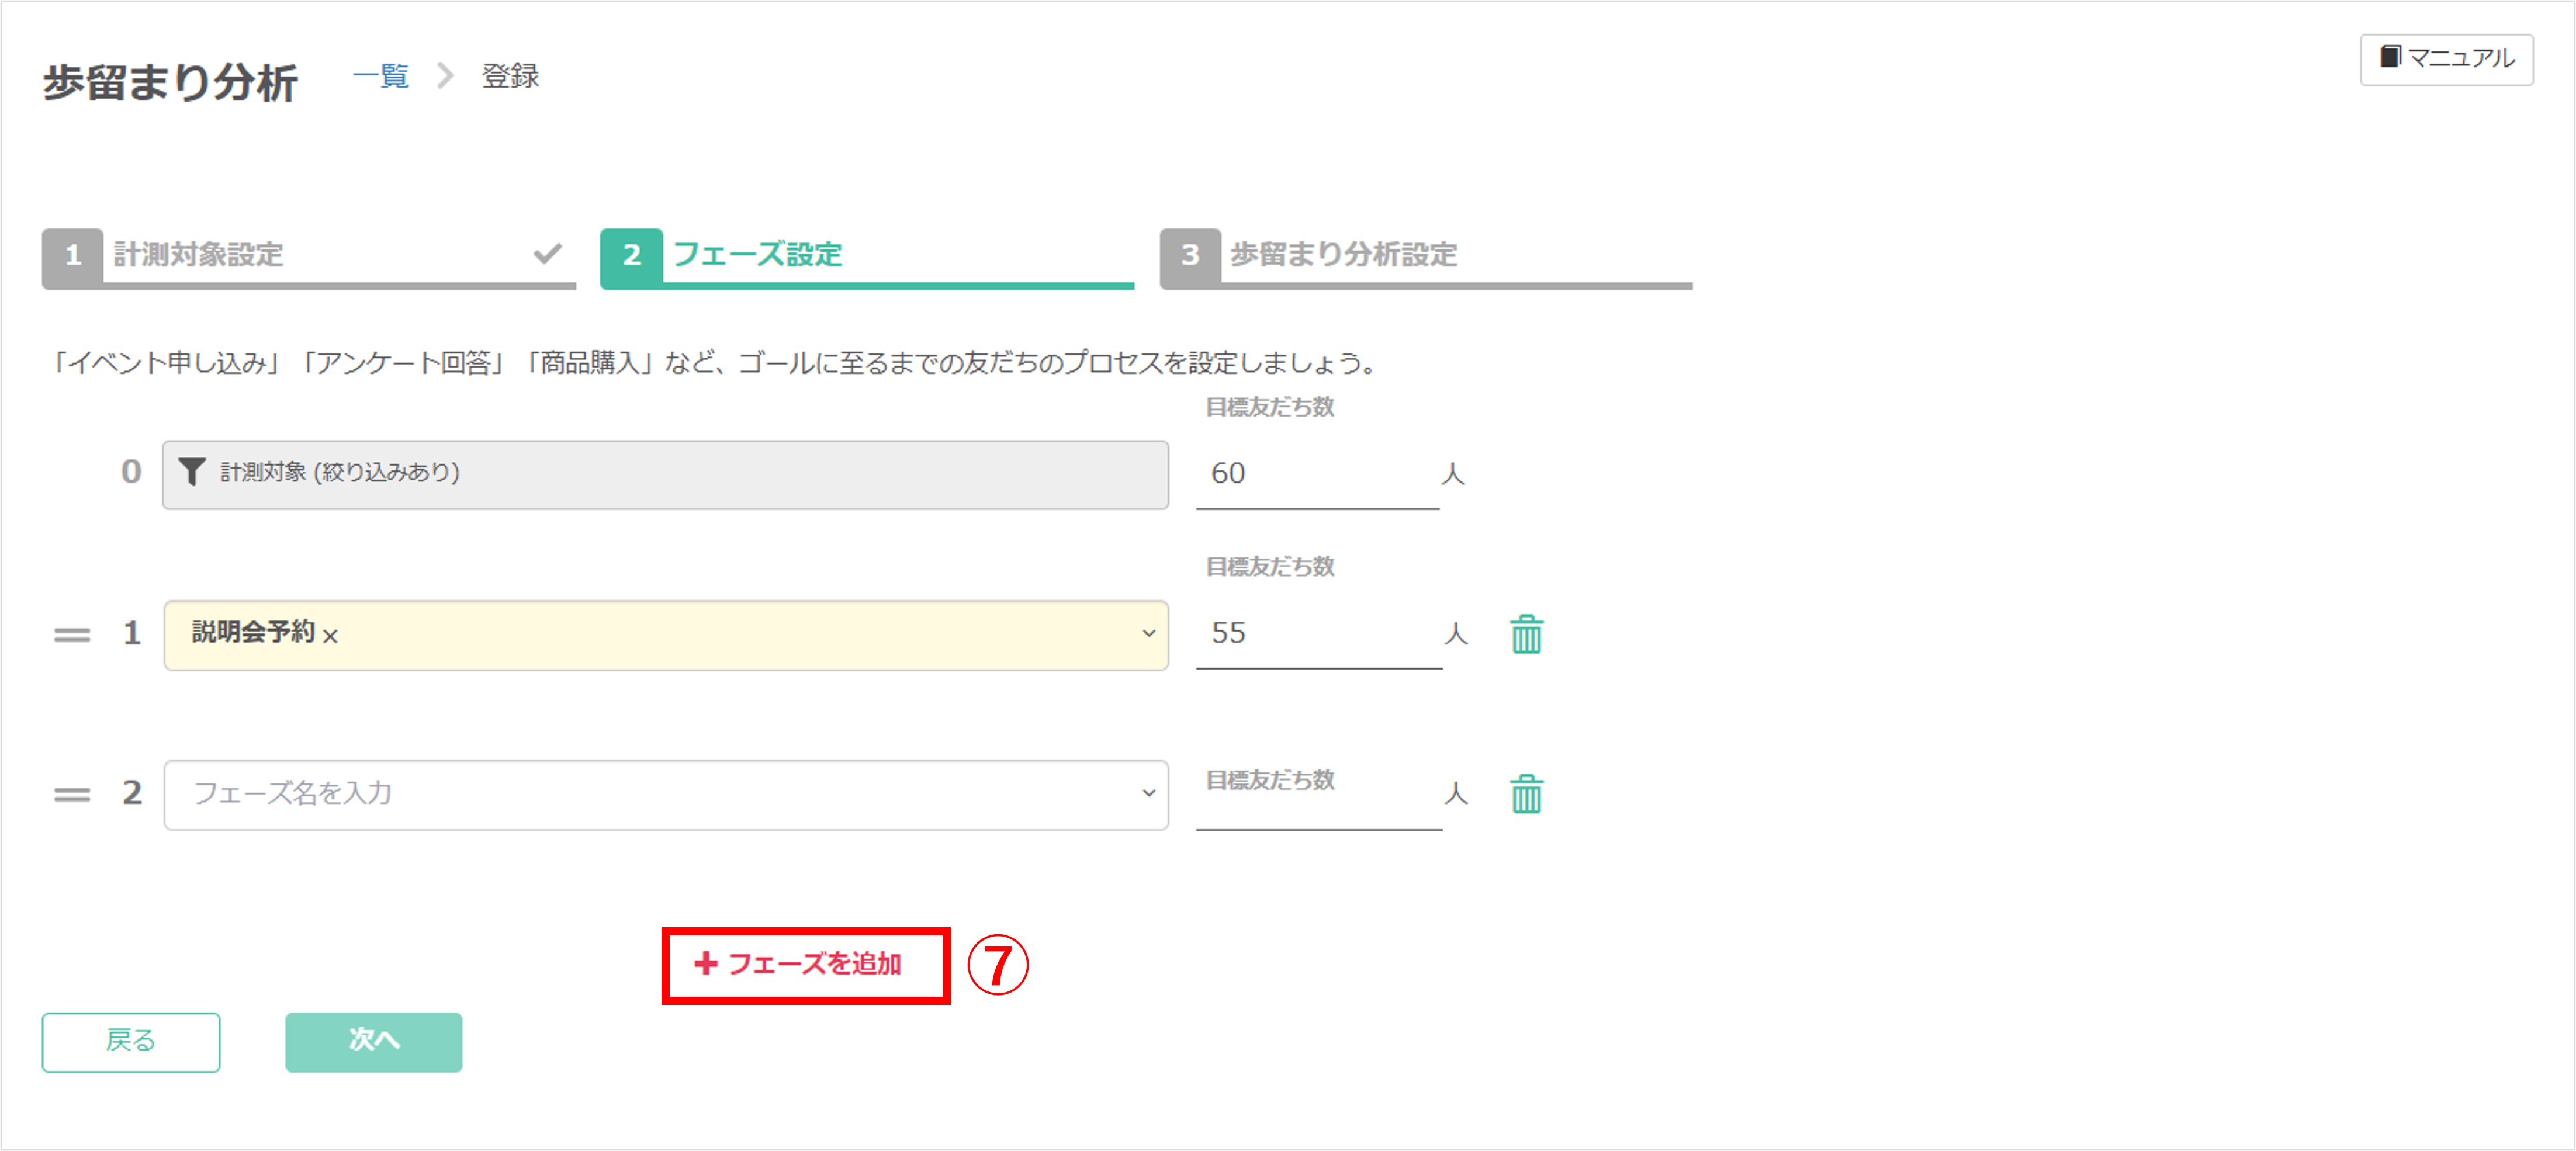This screenshot has height=1151, width=2576.
Task: Expand the phase 2 dropdown arrow
Action: [x=1148, y=794]
